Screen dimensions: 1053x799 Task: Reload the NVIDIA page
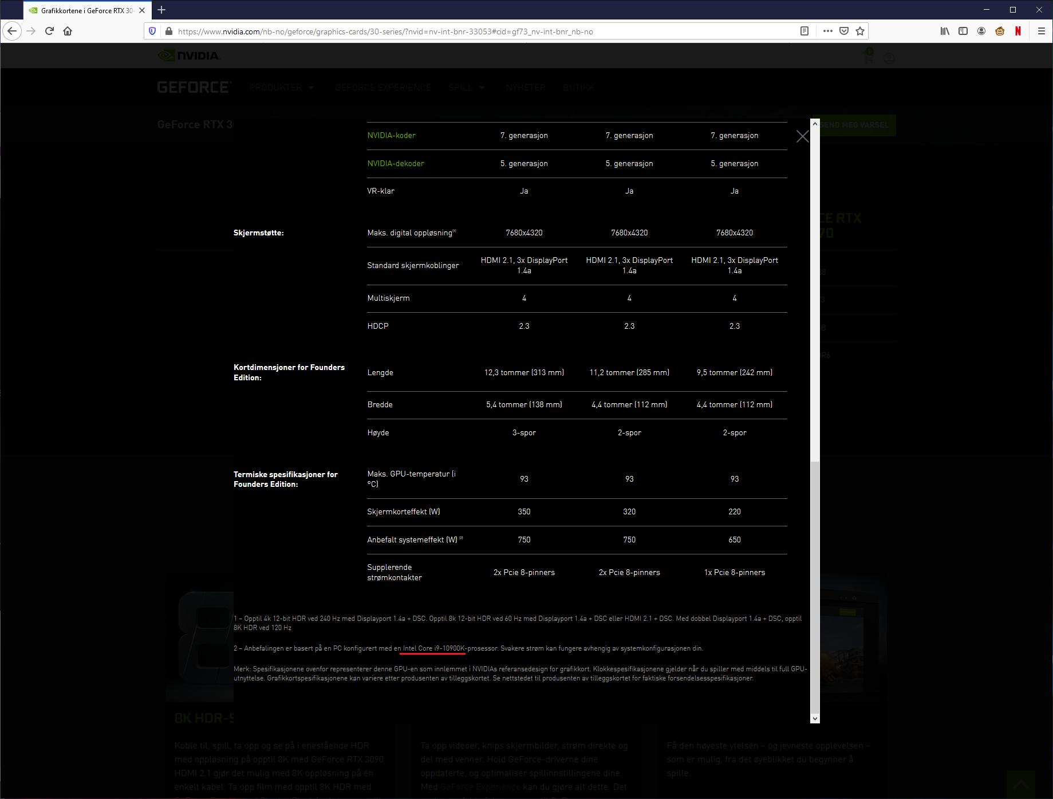[x=49, y=31]
